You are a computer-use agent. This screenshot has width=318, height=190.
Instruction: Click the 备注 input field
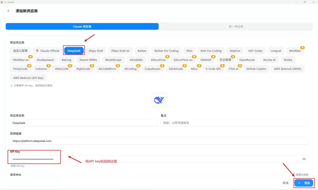point(234,123)
